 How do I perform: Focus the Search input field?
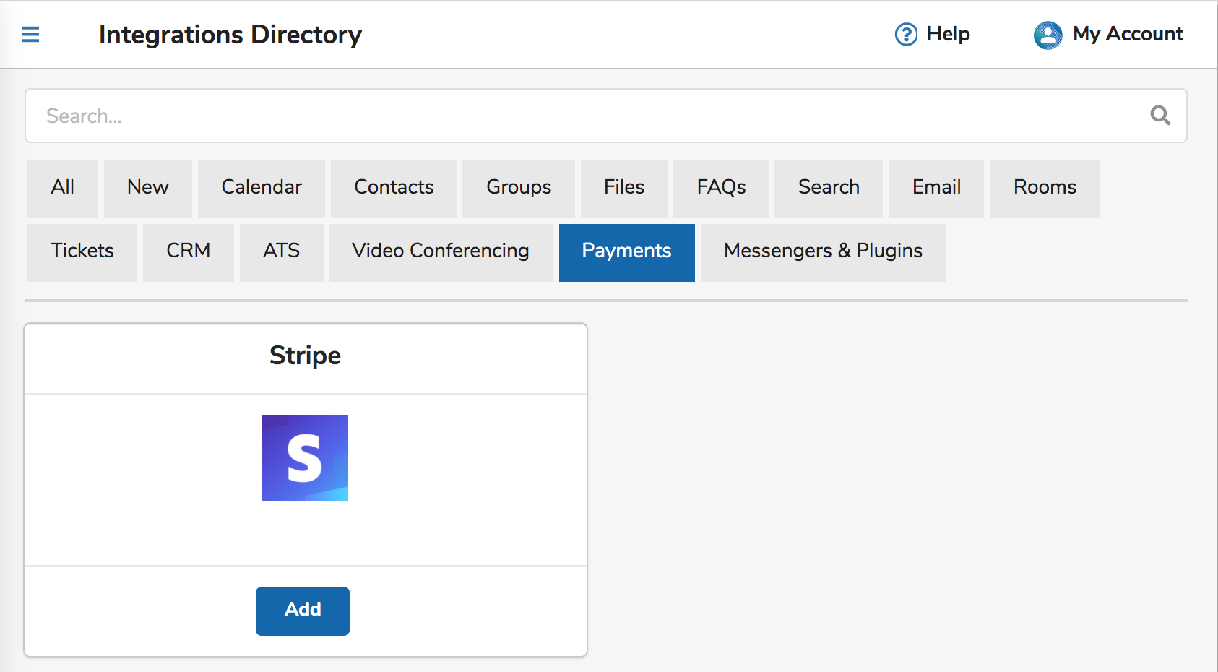click(x=605, y=116)
